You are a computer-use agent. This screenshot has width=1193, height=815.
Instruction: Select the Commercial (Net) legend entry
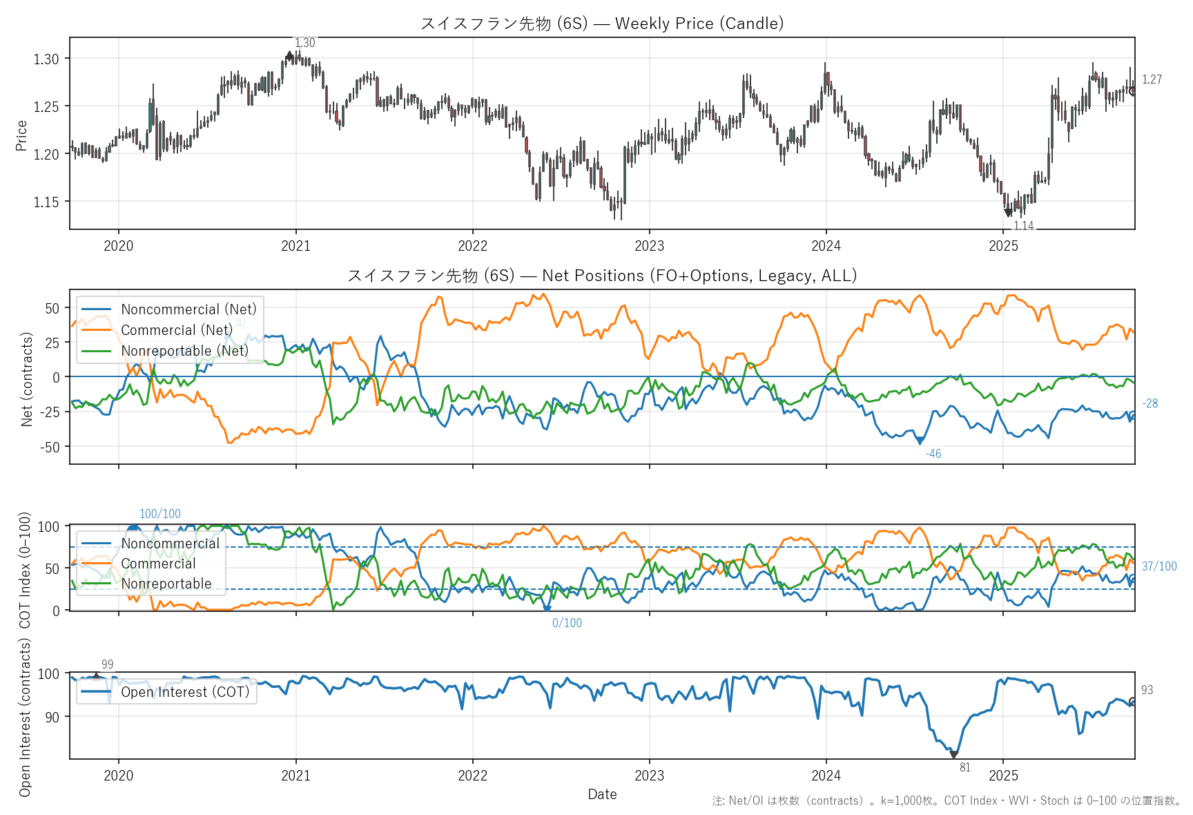coord(176,330)
